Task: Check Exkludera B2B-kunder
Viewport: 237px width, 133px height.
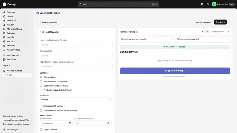Action: pyautogui.click(x=41, y=106)
